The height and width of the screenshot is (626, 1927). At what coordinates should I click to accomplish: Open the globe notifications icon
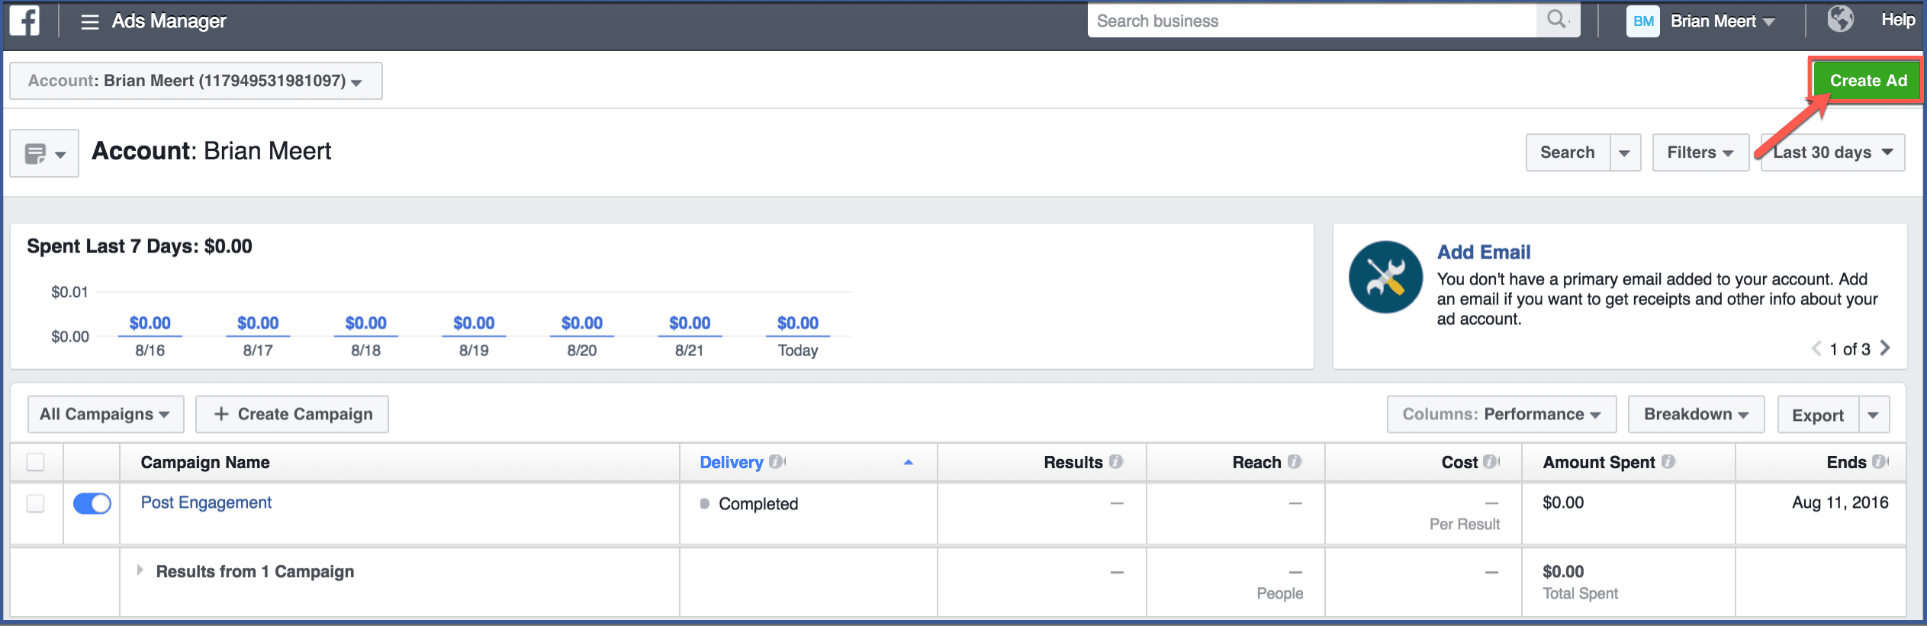click(1840, 18)
